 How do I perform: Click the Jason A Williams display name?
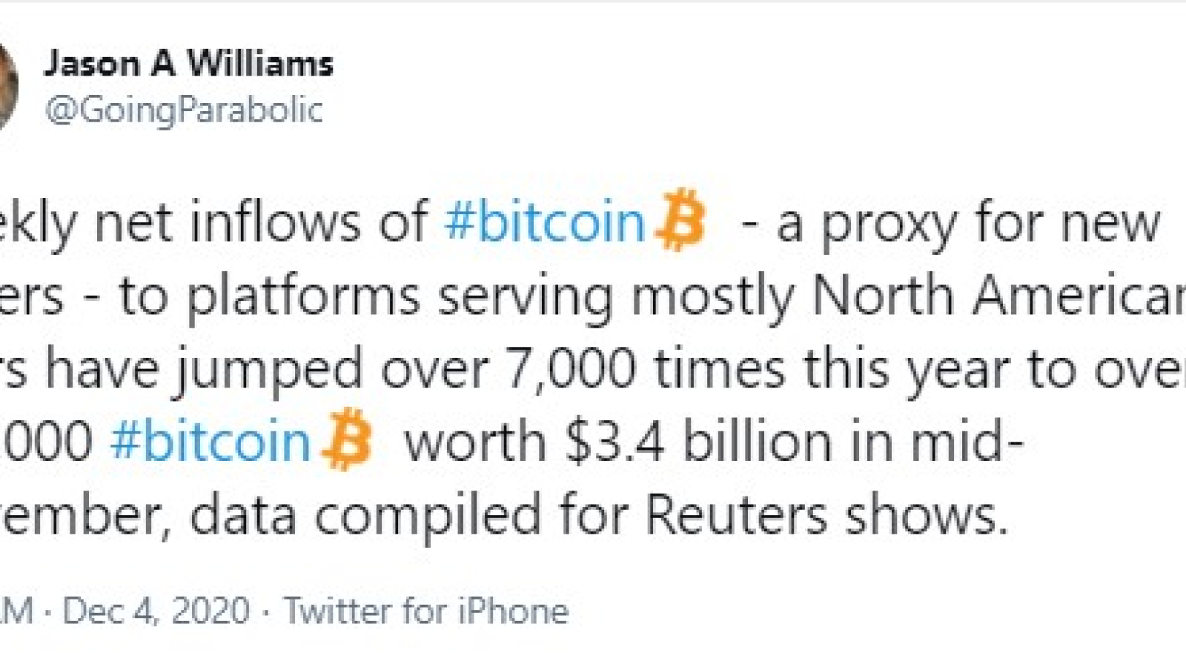pyautogui.click(x=188, y=64)
